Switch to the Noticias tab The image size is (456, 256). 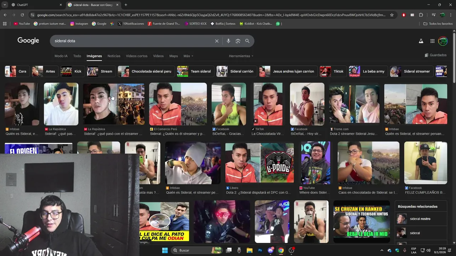(114, 56)
